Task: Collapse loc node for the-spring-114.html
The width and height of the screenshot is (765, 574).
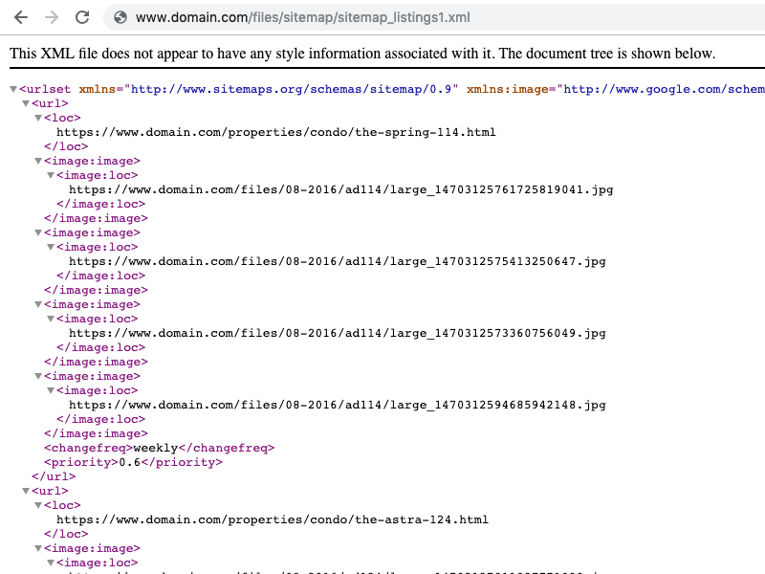Action: 38,119
